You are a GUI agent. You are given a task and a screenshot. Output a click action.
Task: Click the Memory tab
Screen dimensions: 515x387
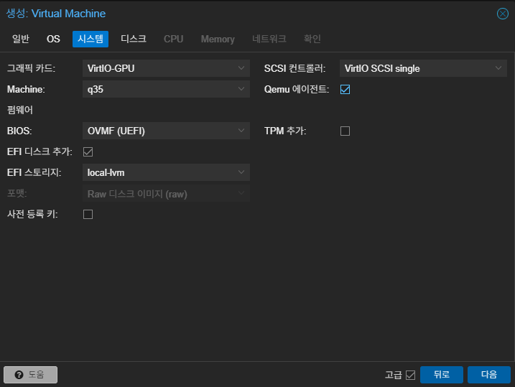(x=218, y=39)
